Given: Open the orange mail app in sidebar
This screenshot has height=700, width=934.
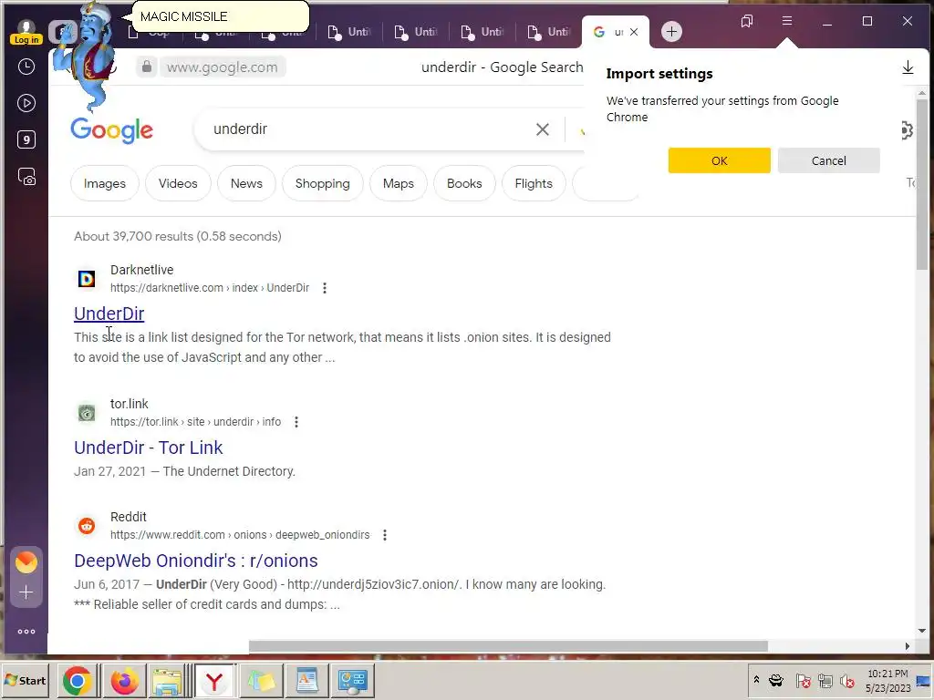Looking at the screenshot, I should click(x=26, y=561).
